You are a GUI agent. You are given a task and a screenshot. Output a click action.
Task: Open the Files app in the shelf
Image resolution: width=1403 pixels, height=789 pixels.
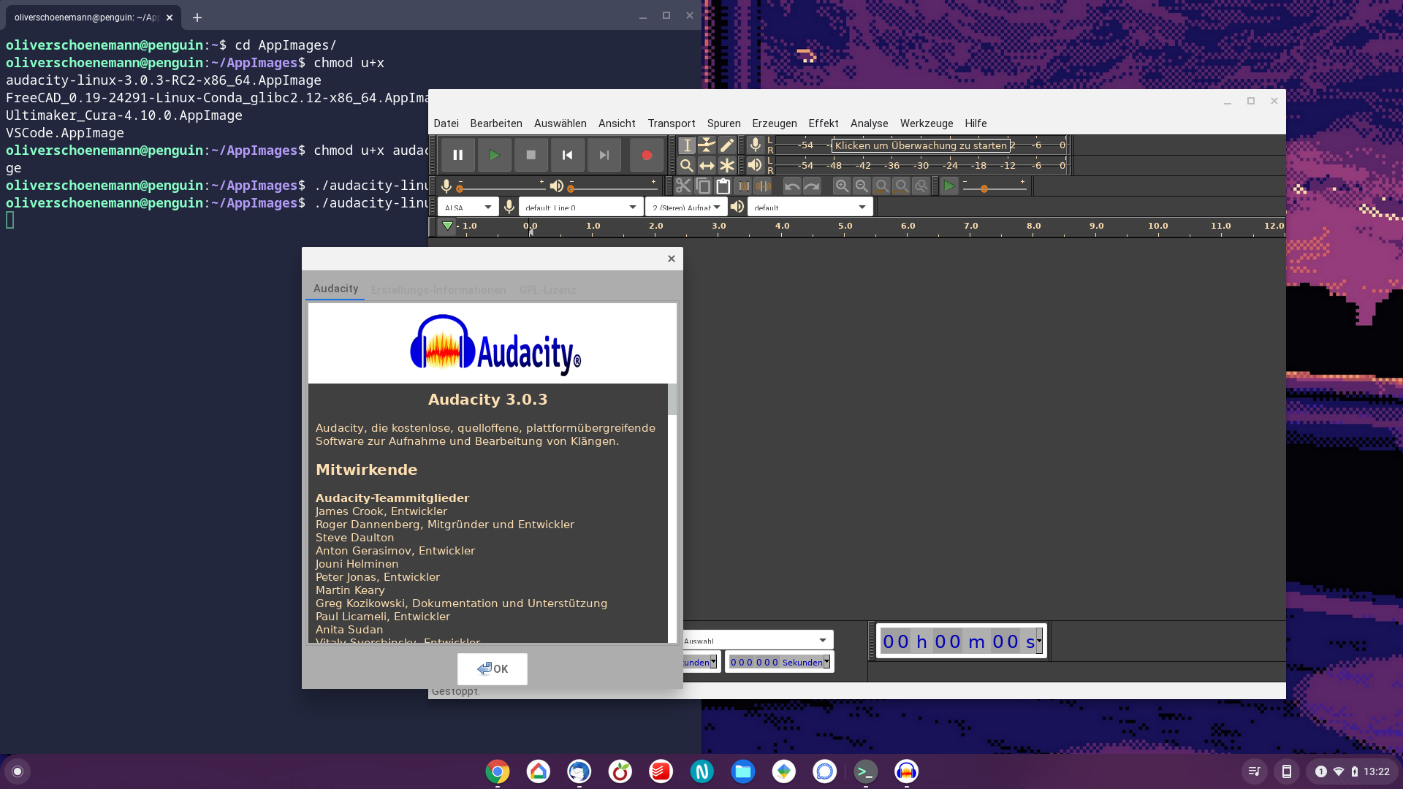coord(743,771)
